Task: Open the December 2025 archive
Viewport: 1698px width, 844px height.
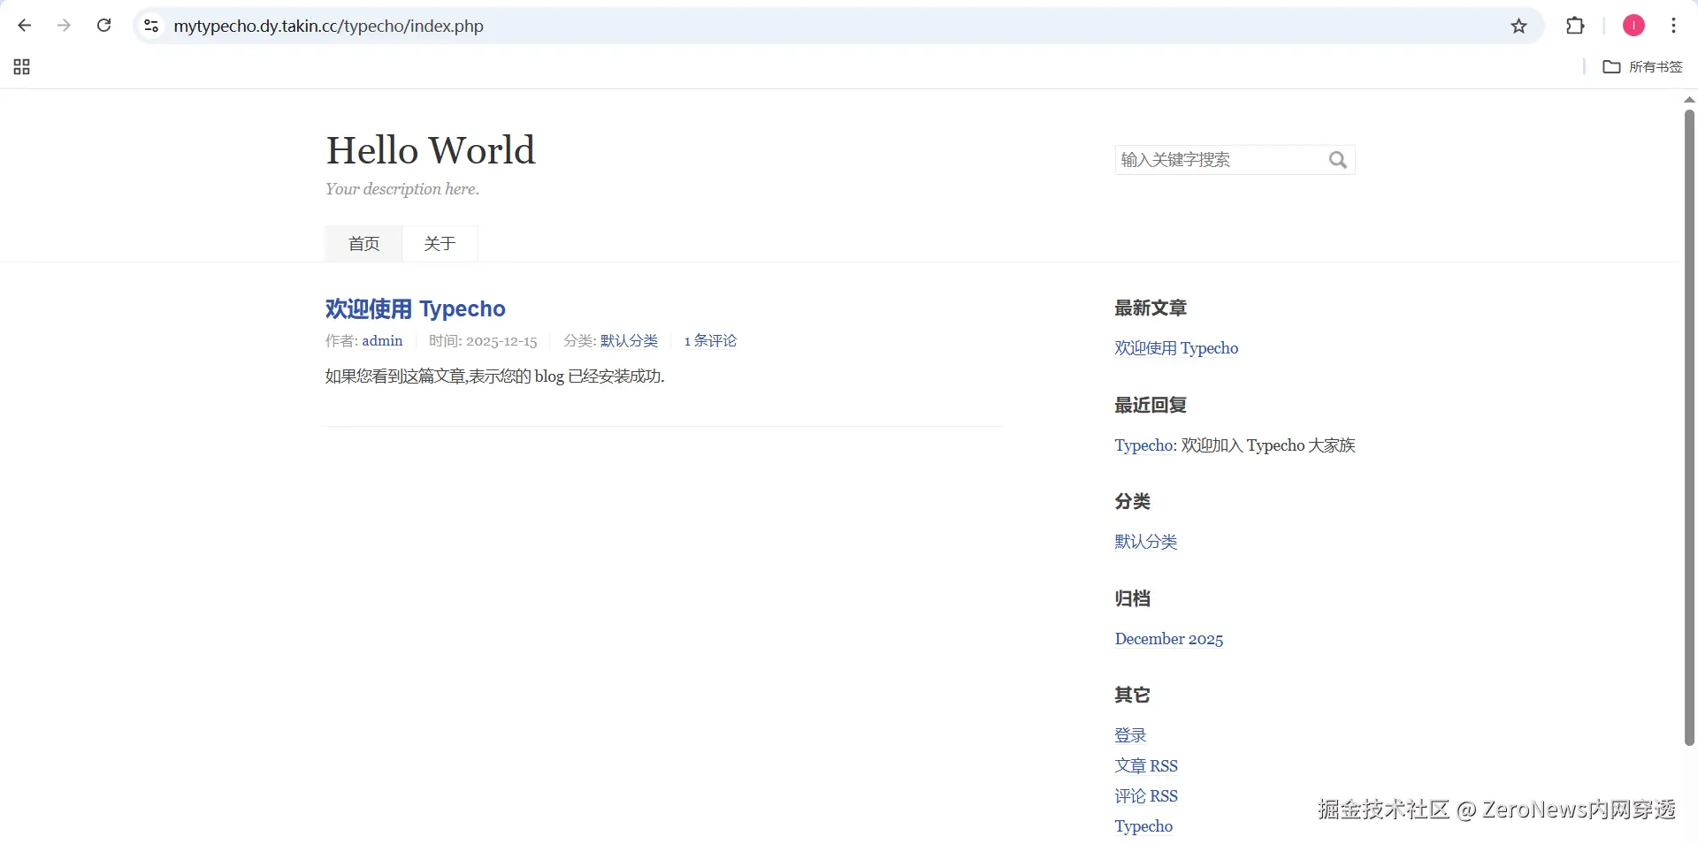Action: coord(1168,639)
